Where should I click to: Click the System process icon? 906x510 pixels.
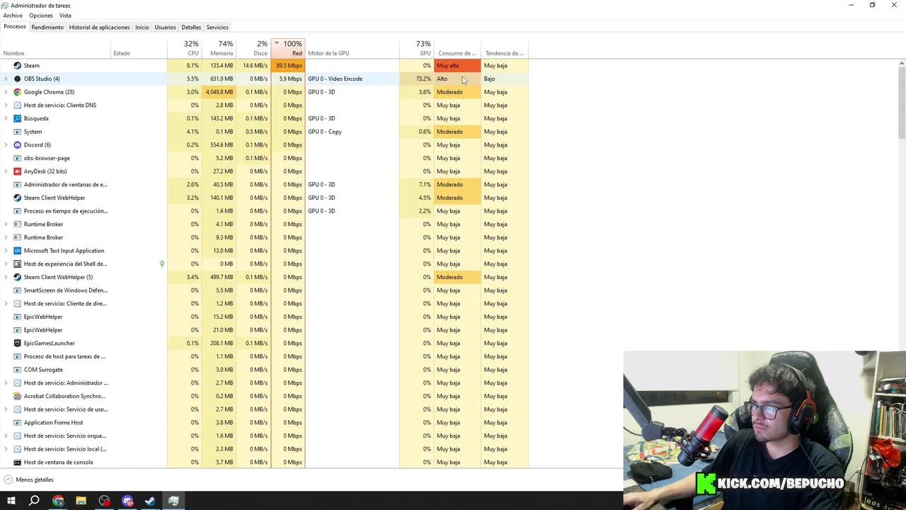[x=18, y=132]
